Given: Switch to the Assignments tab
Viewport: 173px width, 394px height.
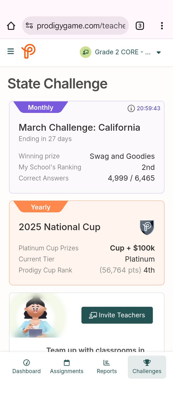Looking at the screenshot, I should 67,367.
